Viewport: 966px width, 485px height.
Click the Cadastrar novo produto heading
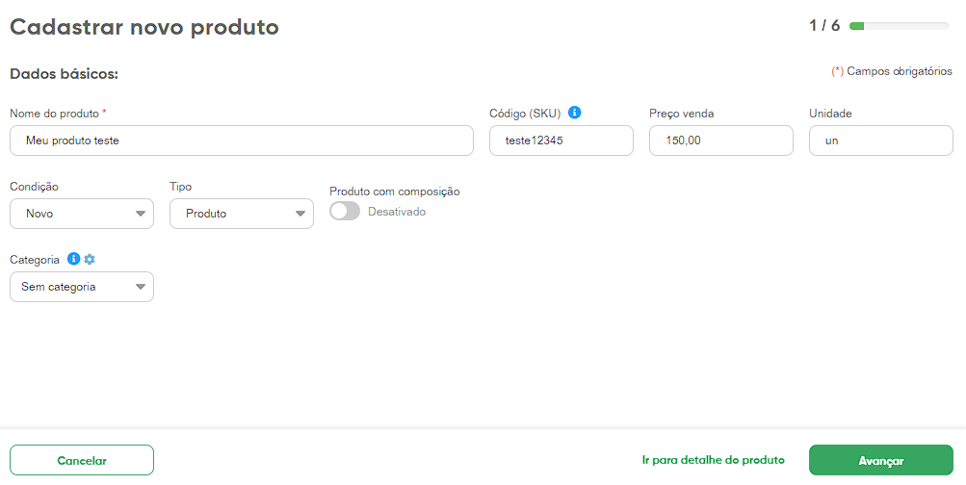[x=144, y=27]
